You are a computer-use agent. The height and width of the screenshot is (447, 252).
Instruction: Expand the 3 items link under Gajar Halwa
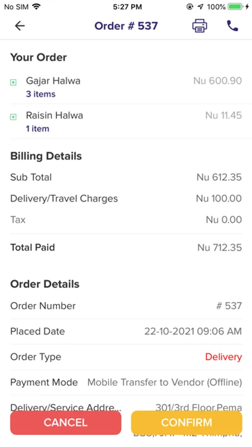pyautogui.click(x=41, y=94)
